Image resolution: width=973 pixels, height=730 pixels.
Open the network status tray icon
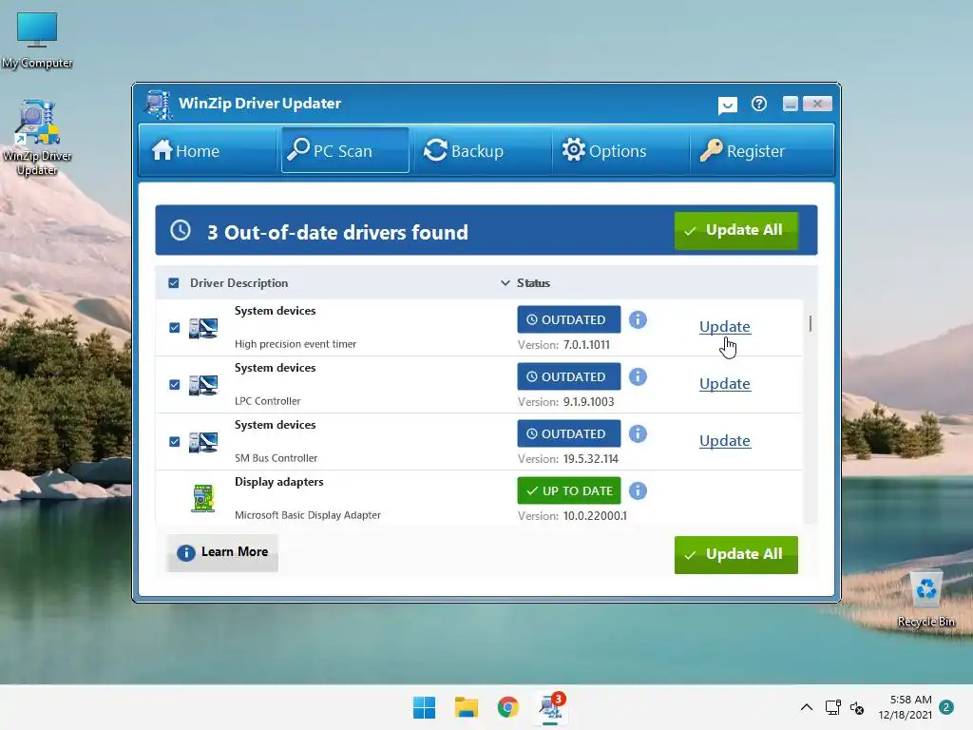coord(832,707)
